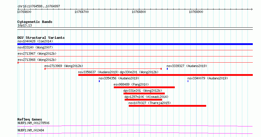Click ruler position 10764600
The image size is (261, 137).
coord(24,12)
